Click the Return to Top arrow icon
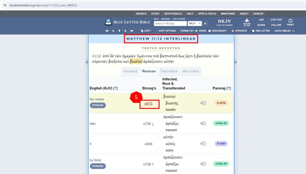Screen dimensions: 306x174 (x=247, y=22)
